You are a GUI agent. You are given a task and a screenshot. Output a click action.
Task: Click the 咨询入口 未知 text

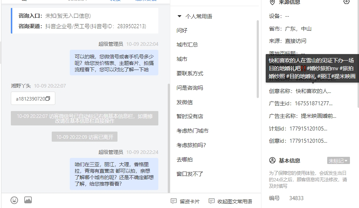click(x=68, y=16)
